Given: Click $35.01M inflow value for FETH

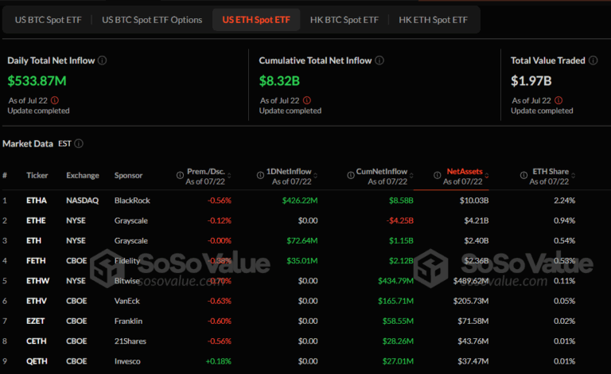Looking at the screenshot, I should tap(302, 261).
